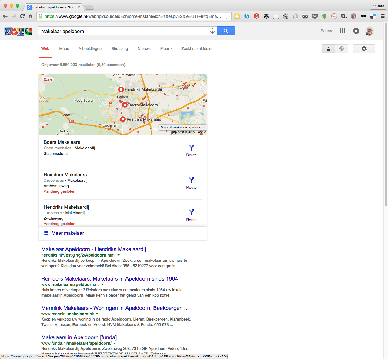Screen dimensions: 388x359
Task: Open the Meer makelaar link
Action: (68, 233)
